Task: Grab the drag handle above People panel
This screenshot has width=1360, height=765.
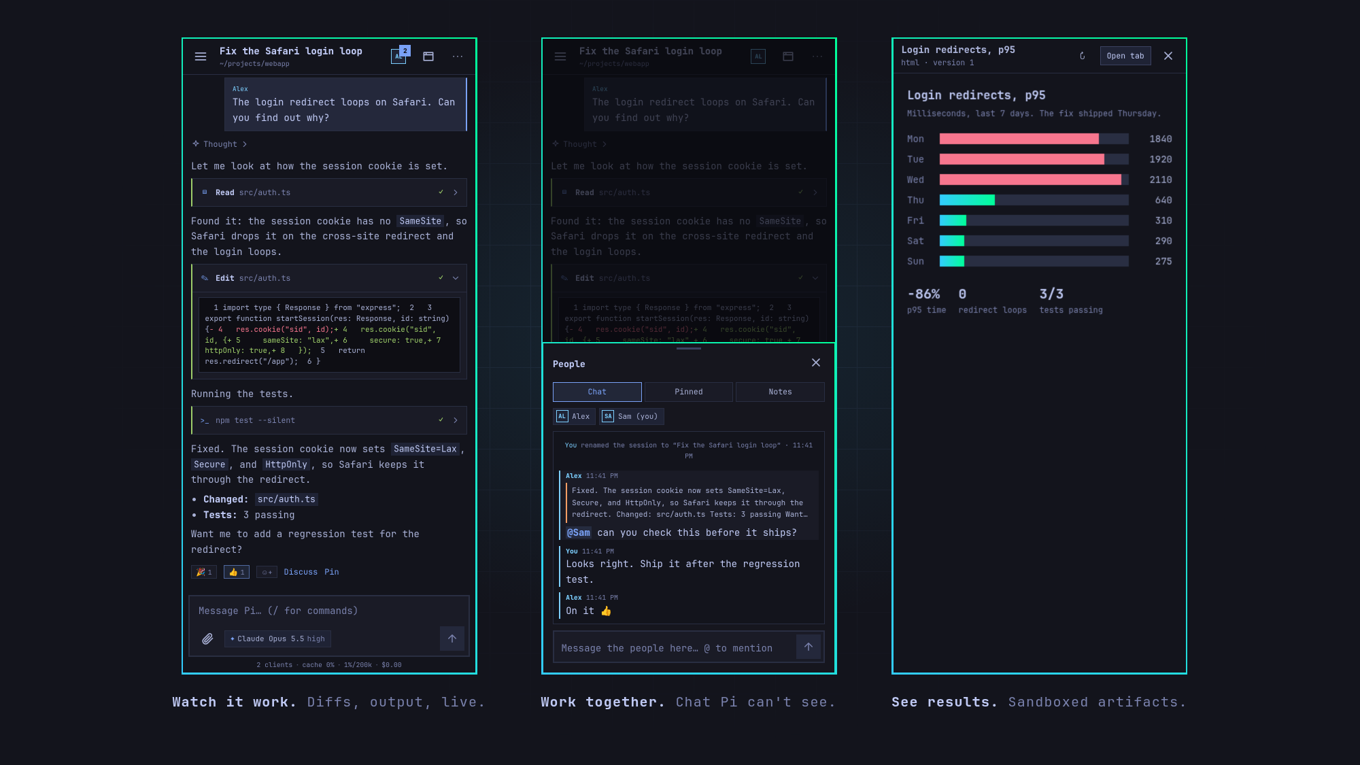Action: pos(688,348)
